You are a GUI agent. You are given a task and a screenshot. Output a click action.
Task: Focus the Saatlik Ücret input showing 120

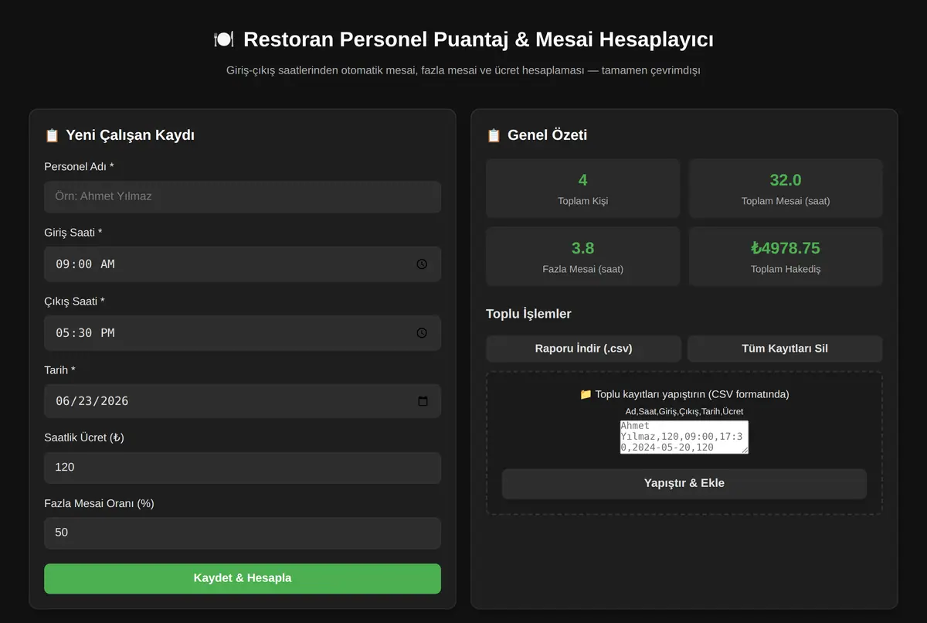click(243, 468)
